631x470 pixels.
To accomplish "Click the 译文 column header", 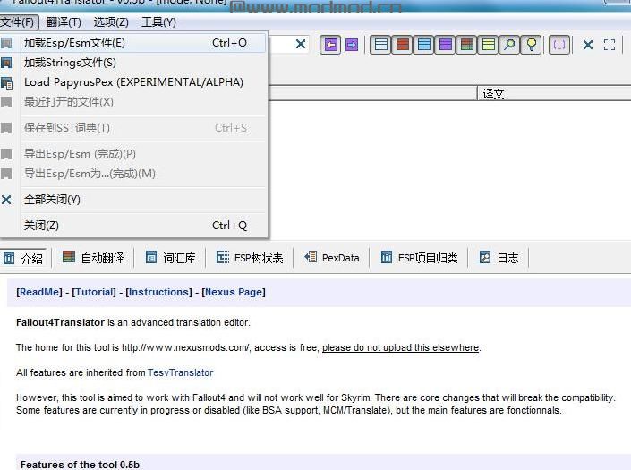I will pyautogui.click(x=554, y=94).
